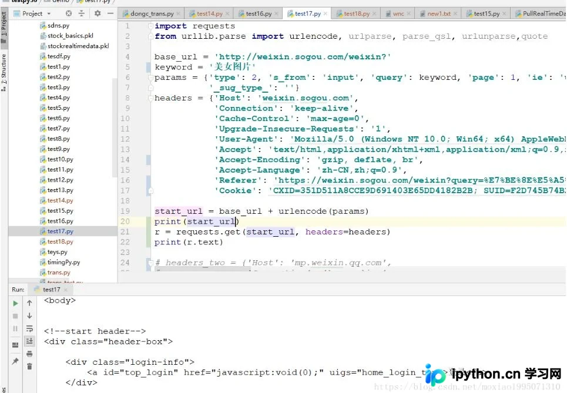Screen dimensions: 567x393
Task: Click the Up the stack trace arrow
Action: [29, 303]
